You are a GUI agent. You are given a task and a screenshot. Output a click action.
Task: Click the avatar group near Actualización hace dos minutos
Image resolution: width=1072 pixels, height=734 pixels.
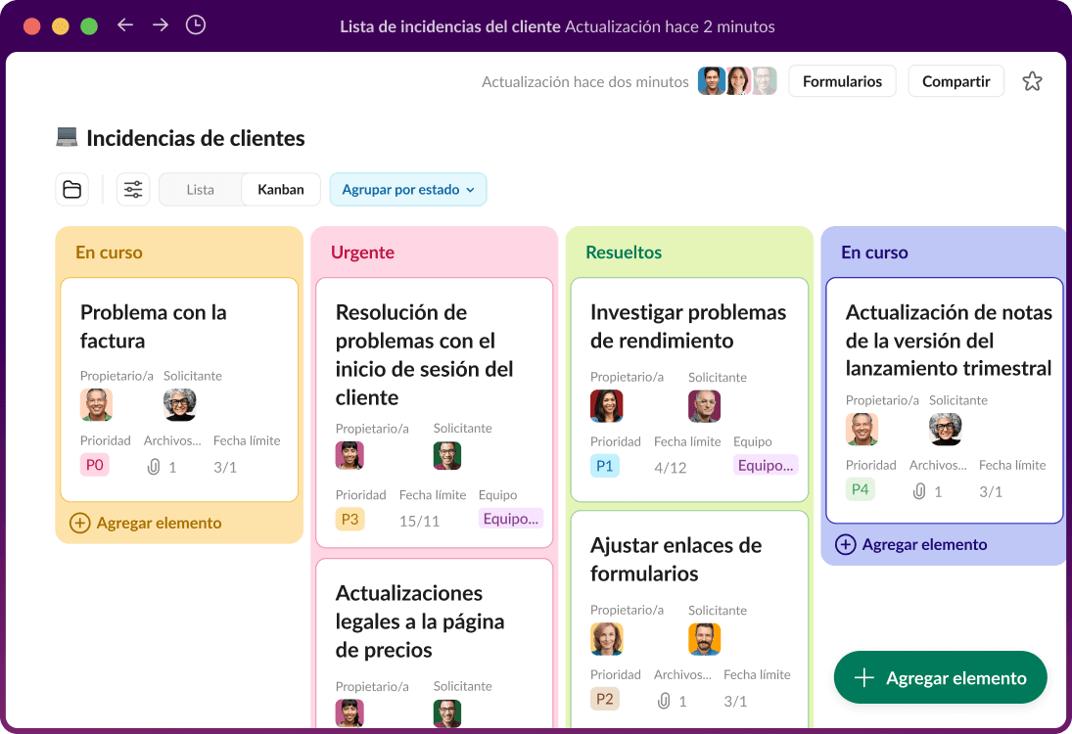click(736, 81)
